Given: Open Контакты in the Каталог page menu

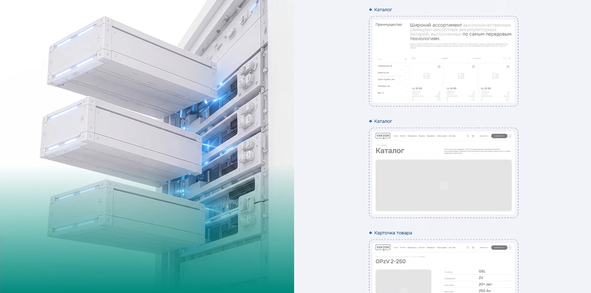Looking at the screenshot, I should [x=452, y=136].
